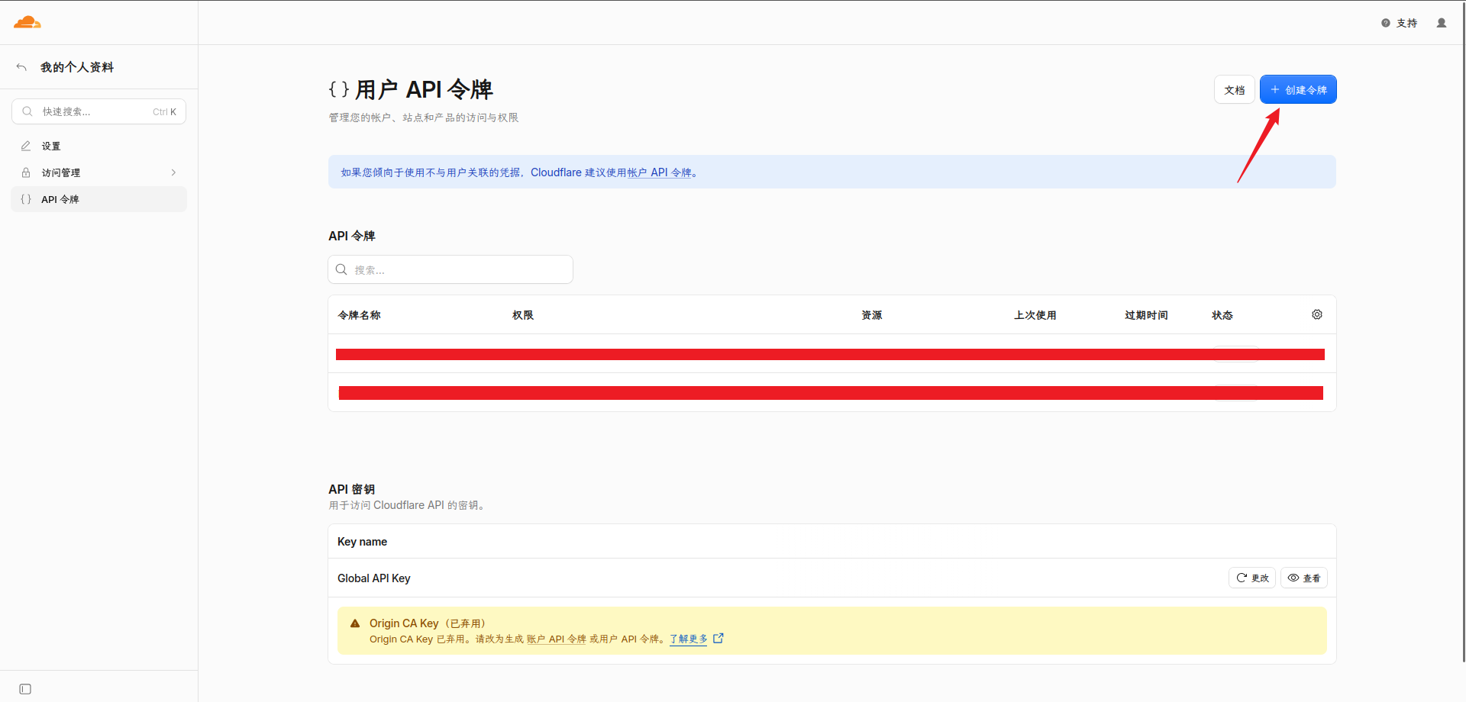This screenshot has height=702, width=1466.
Task: Open the 设置 sidebar item
Action: (x=99, y=146)
